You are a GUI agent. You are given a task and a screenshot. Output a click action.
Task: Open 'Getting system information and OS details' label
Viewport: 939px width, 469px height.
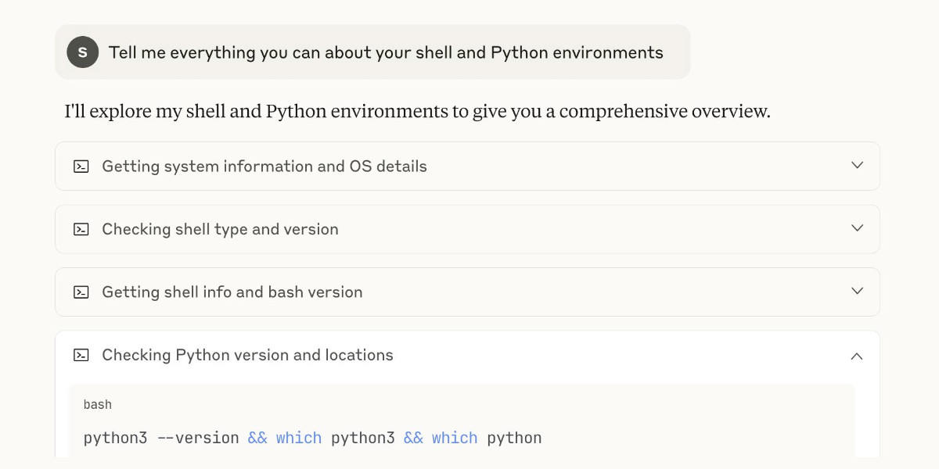[264, 166]
